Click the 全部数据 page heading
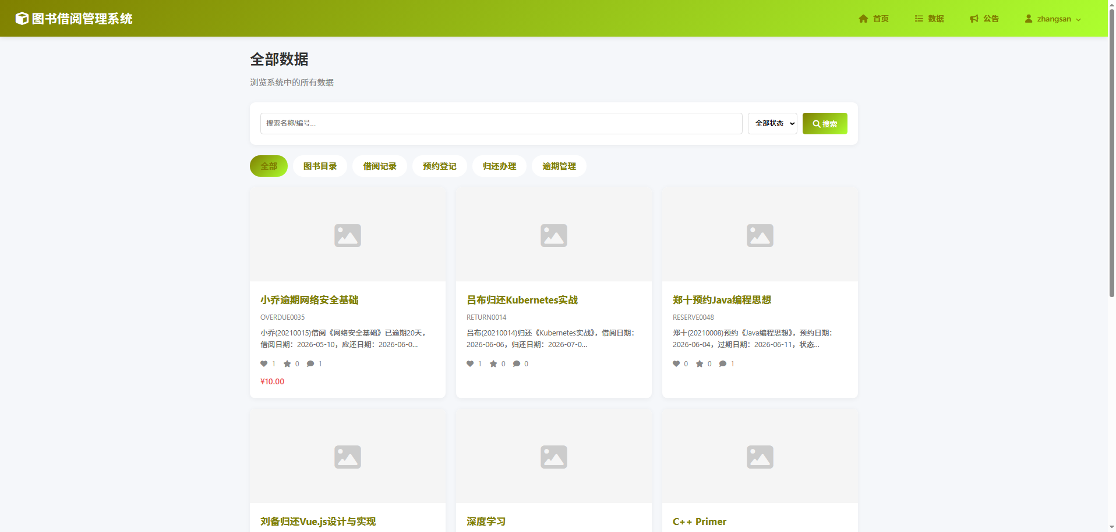 click(x=279, y=59)
